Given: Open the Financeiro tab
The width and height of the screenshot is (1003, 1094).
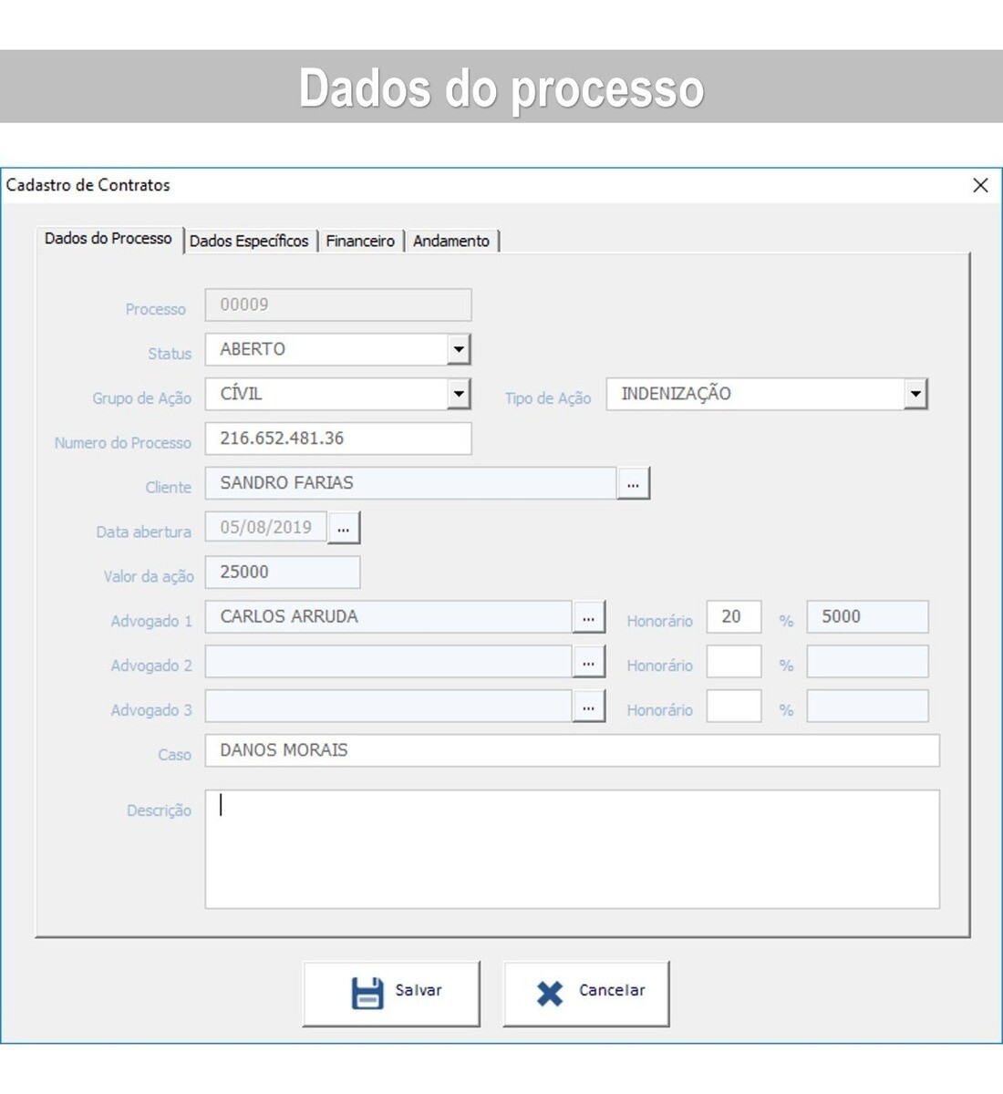Looking at the screenshot, I should tap(360, 241).
